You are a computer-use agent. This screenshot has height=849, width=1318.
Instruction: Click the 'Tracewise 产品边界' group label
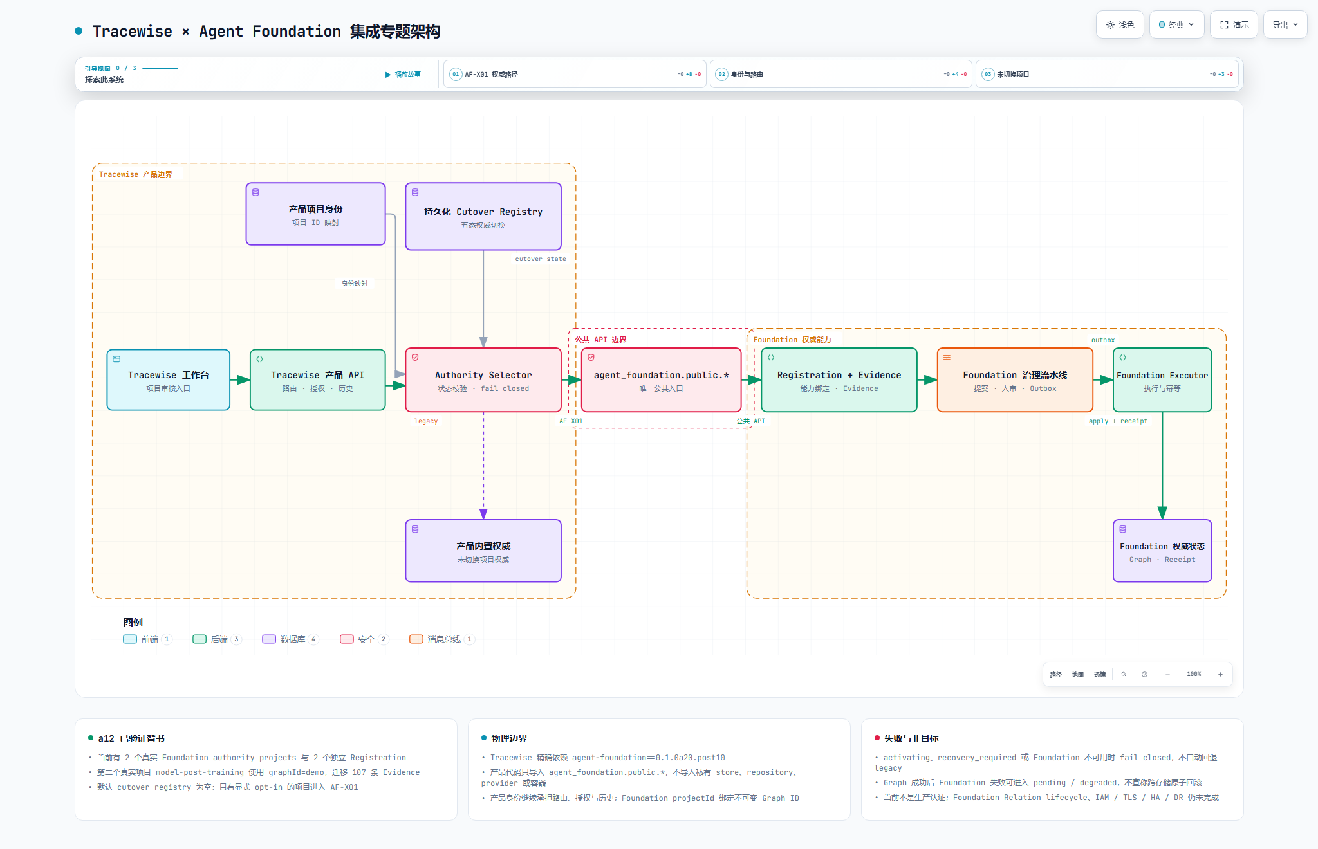coord(136,174)
